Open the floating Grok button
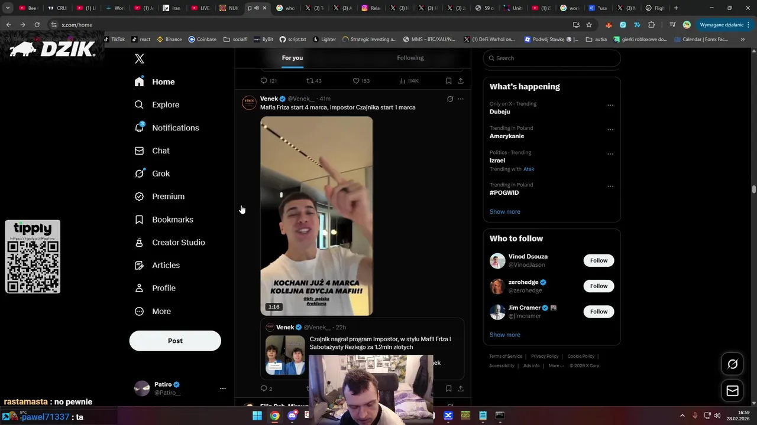Image resolution: width=757 pixels, height=425 pixels. (732, 364)
